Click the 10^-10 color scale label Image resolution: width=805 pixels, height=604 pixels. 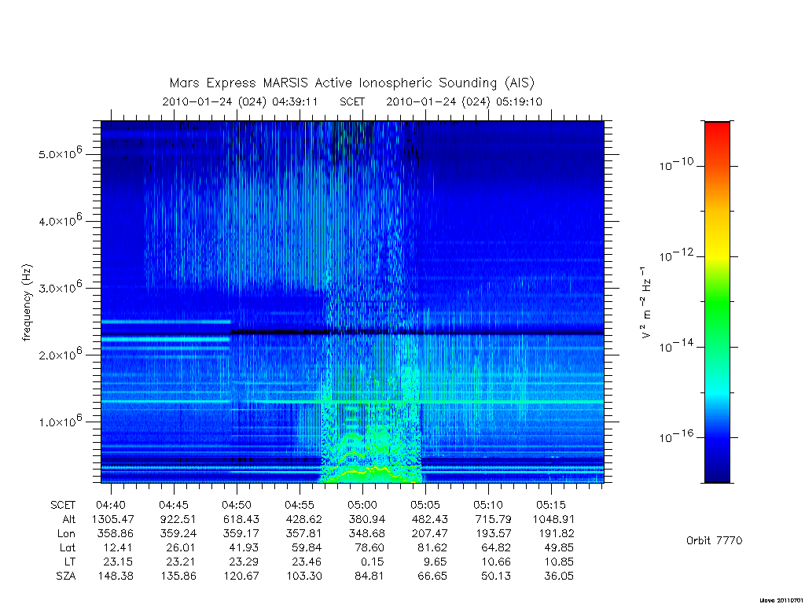676,164
